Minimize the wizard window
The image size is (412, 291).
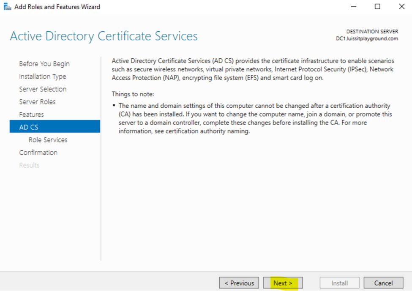tap(354, 7)
